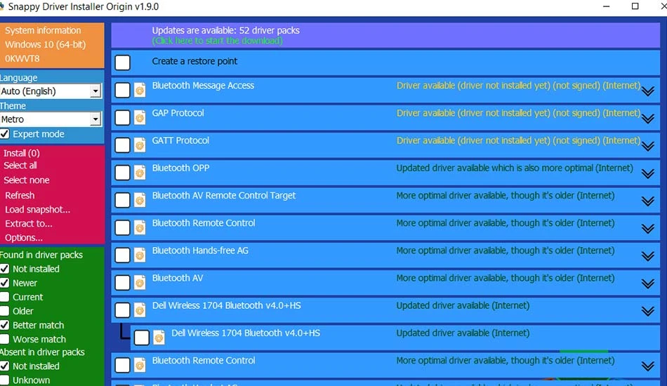Expand the Bluetooth OPP row chevron

pos(648,174)
